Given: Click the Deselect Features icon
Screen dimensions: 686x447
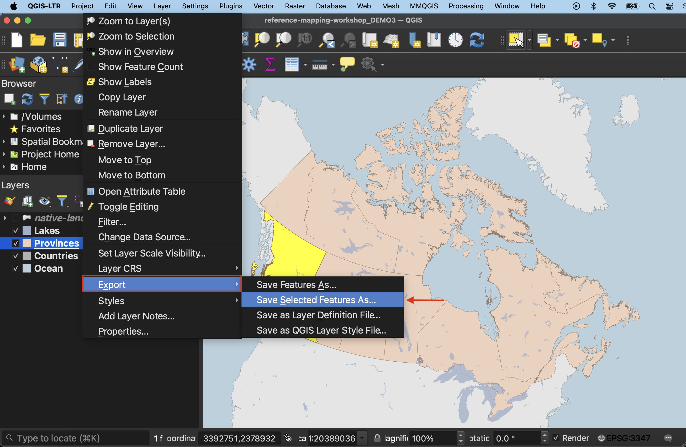Looking at the screenshot, I should (x=572, y=40).
